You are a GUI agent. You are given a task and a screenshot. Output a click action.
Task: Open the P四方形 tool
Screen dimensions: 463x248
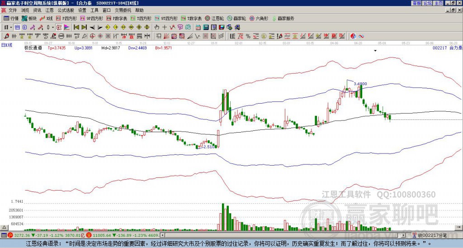[66, 18]
